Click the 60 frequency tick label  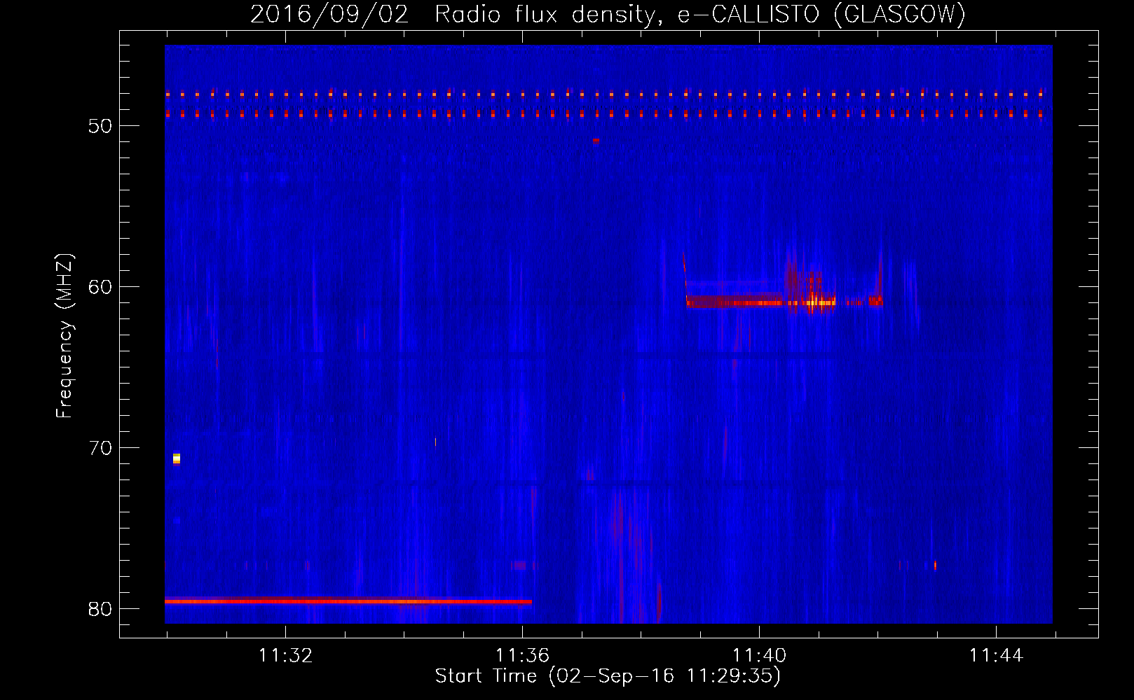click(x=100, y=287)
